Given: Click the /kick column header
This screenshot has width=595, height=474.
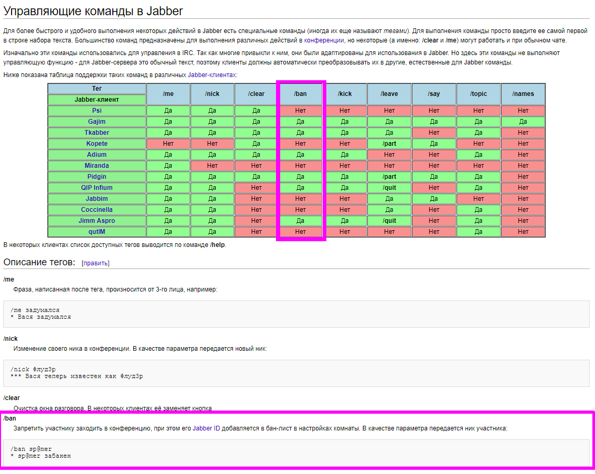Looking at the screenshot, I should coord(345,94).
